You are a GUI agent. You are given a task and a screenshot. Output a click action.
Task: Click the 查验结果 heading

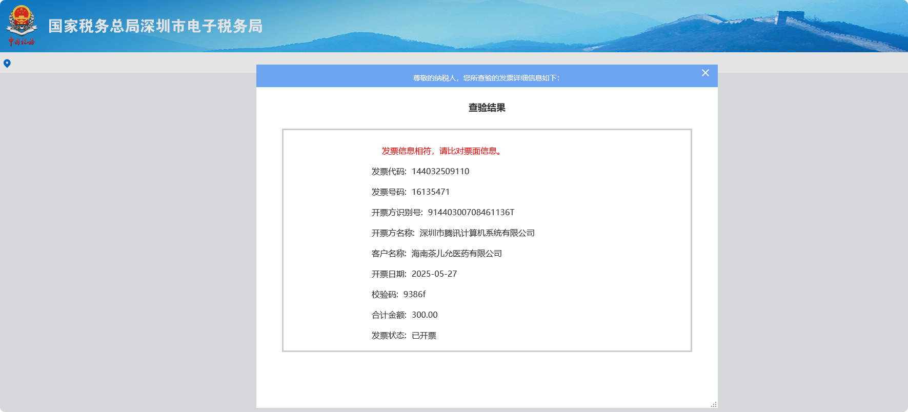pos(487,108)
